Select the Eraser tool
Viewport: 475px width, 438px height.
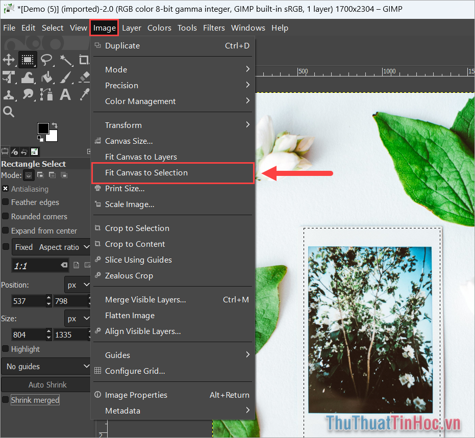coord(84,77)
